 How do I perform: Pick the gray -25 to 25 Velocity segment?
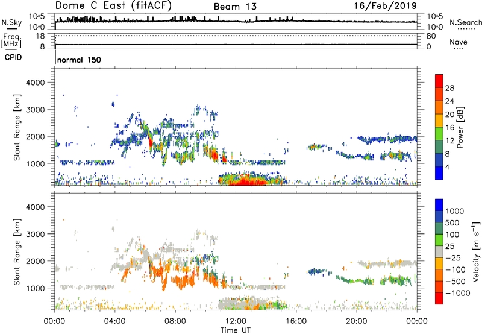pos(439,251)
